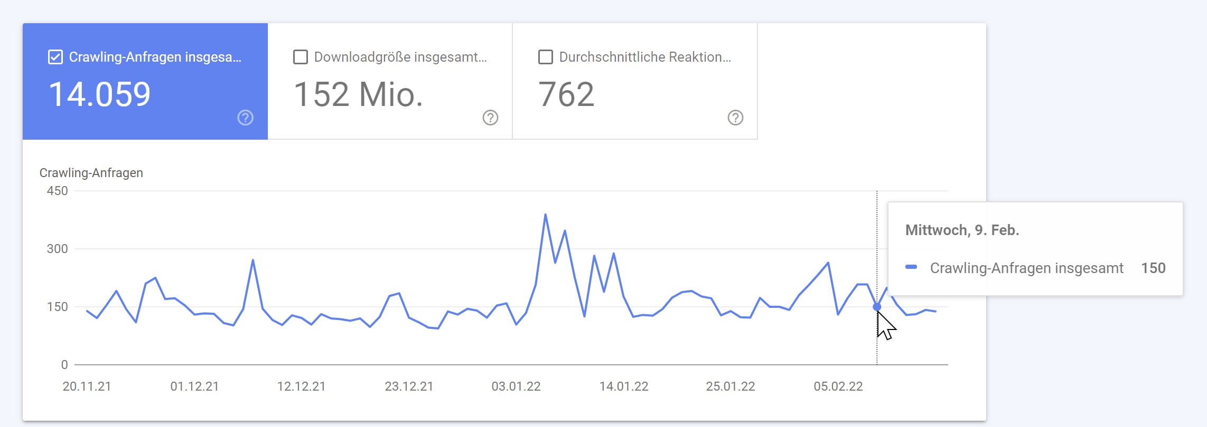The height and width of the screenshot is (427, 1207).
Task: Click the value 150 in the tooltip
Action: (1155, 268)
